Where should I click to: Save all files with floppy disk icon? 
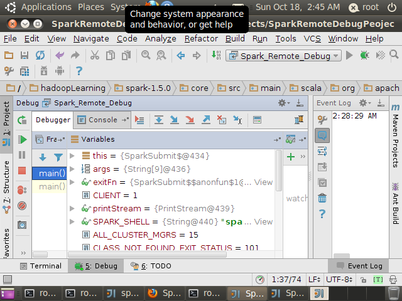coord(24,55)
